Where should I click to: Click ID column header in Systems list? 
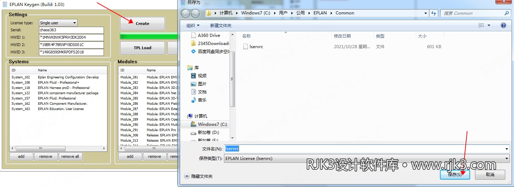[23, 70]
